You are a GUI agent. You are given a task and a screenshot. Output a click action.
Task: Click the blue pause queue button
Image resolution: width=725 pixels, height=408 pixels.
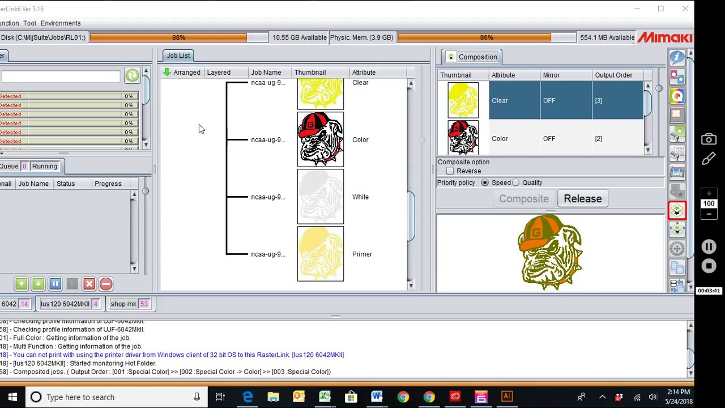click(x=55, y=284)
